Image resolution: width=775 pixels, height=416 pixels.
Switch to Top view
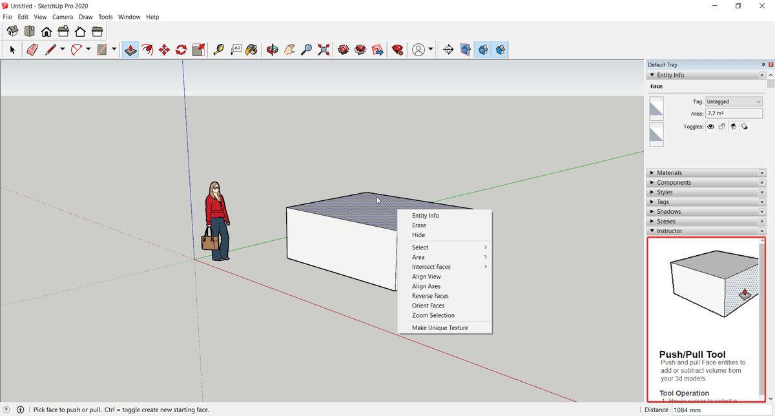click(28, 31)
